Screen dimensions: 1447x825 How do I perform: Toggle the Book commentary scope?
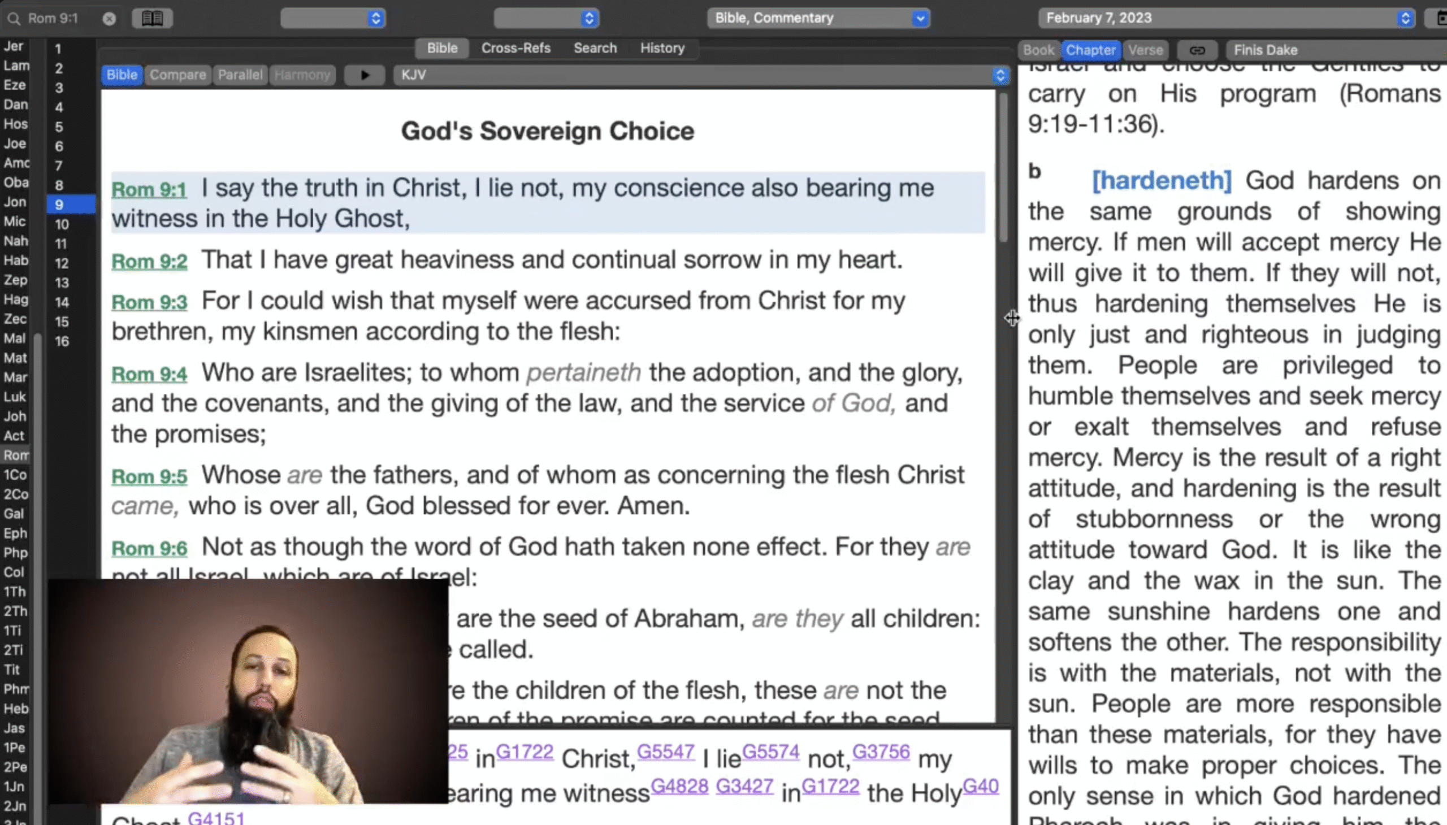(1038, 50)
